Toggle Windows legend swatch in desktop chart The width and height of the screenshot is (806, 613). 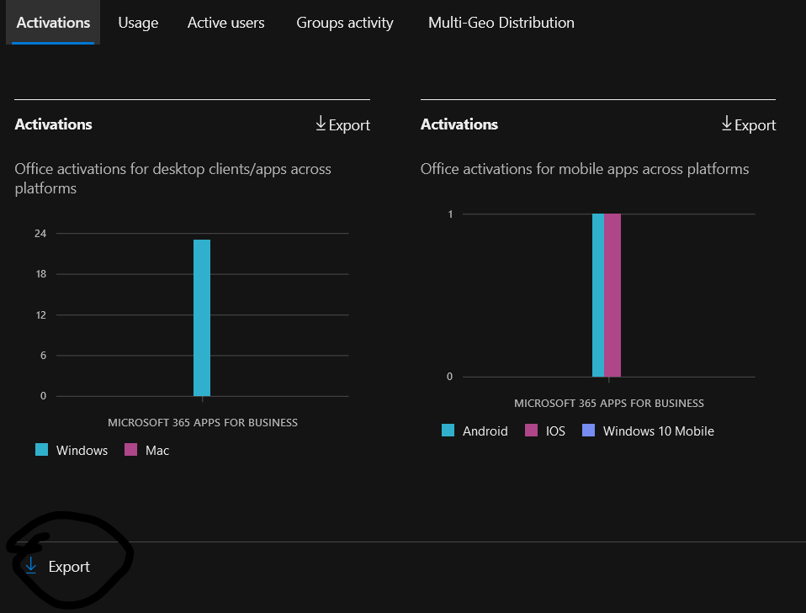click(41, 450)
